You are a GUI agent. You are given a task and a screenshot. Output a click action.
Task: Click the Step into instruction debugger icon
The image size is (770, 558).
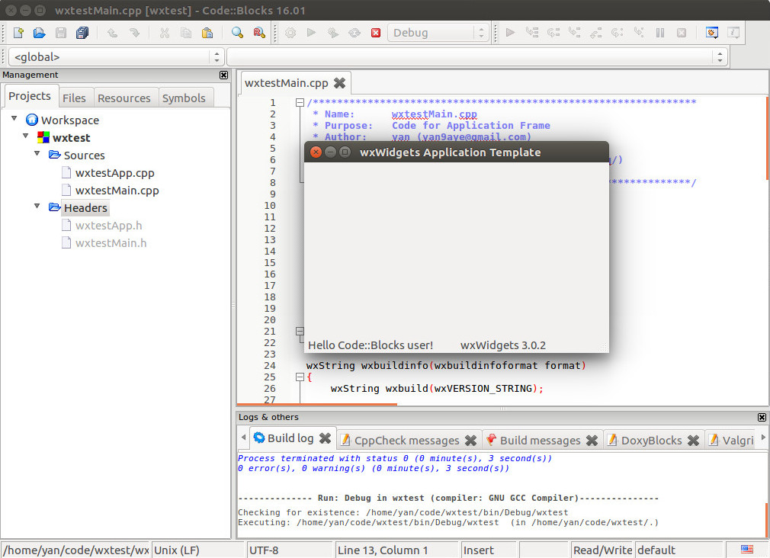click(639, 33)
